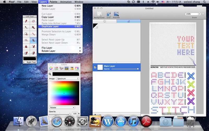Viewport: 209px width, 131px height.
Task: Select the highlighted Move tool
Action: click(33, 40)
